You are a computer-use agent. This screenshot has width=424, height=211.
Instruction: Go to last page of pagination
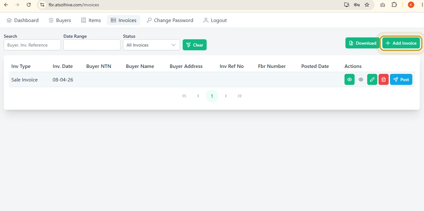(x=240, y=96)
